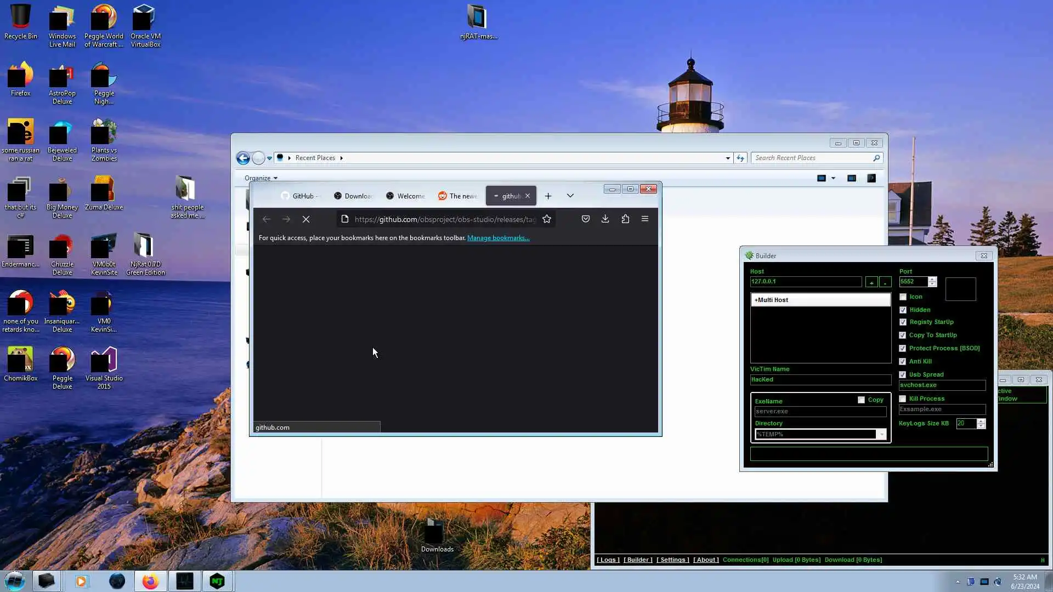Toggle the Copy checkbox next to ExeName

(861, 400)
